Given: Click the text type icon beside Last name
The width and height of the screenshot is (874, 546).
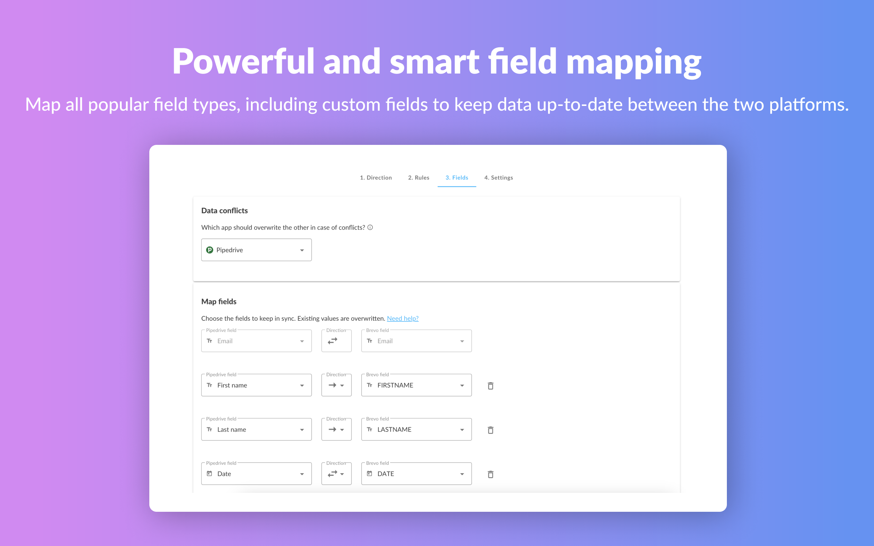Looking at the screenshot, I should click(209, 430).
